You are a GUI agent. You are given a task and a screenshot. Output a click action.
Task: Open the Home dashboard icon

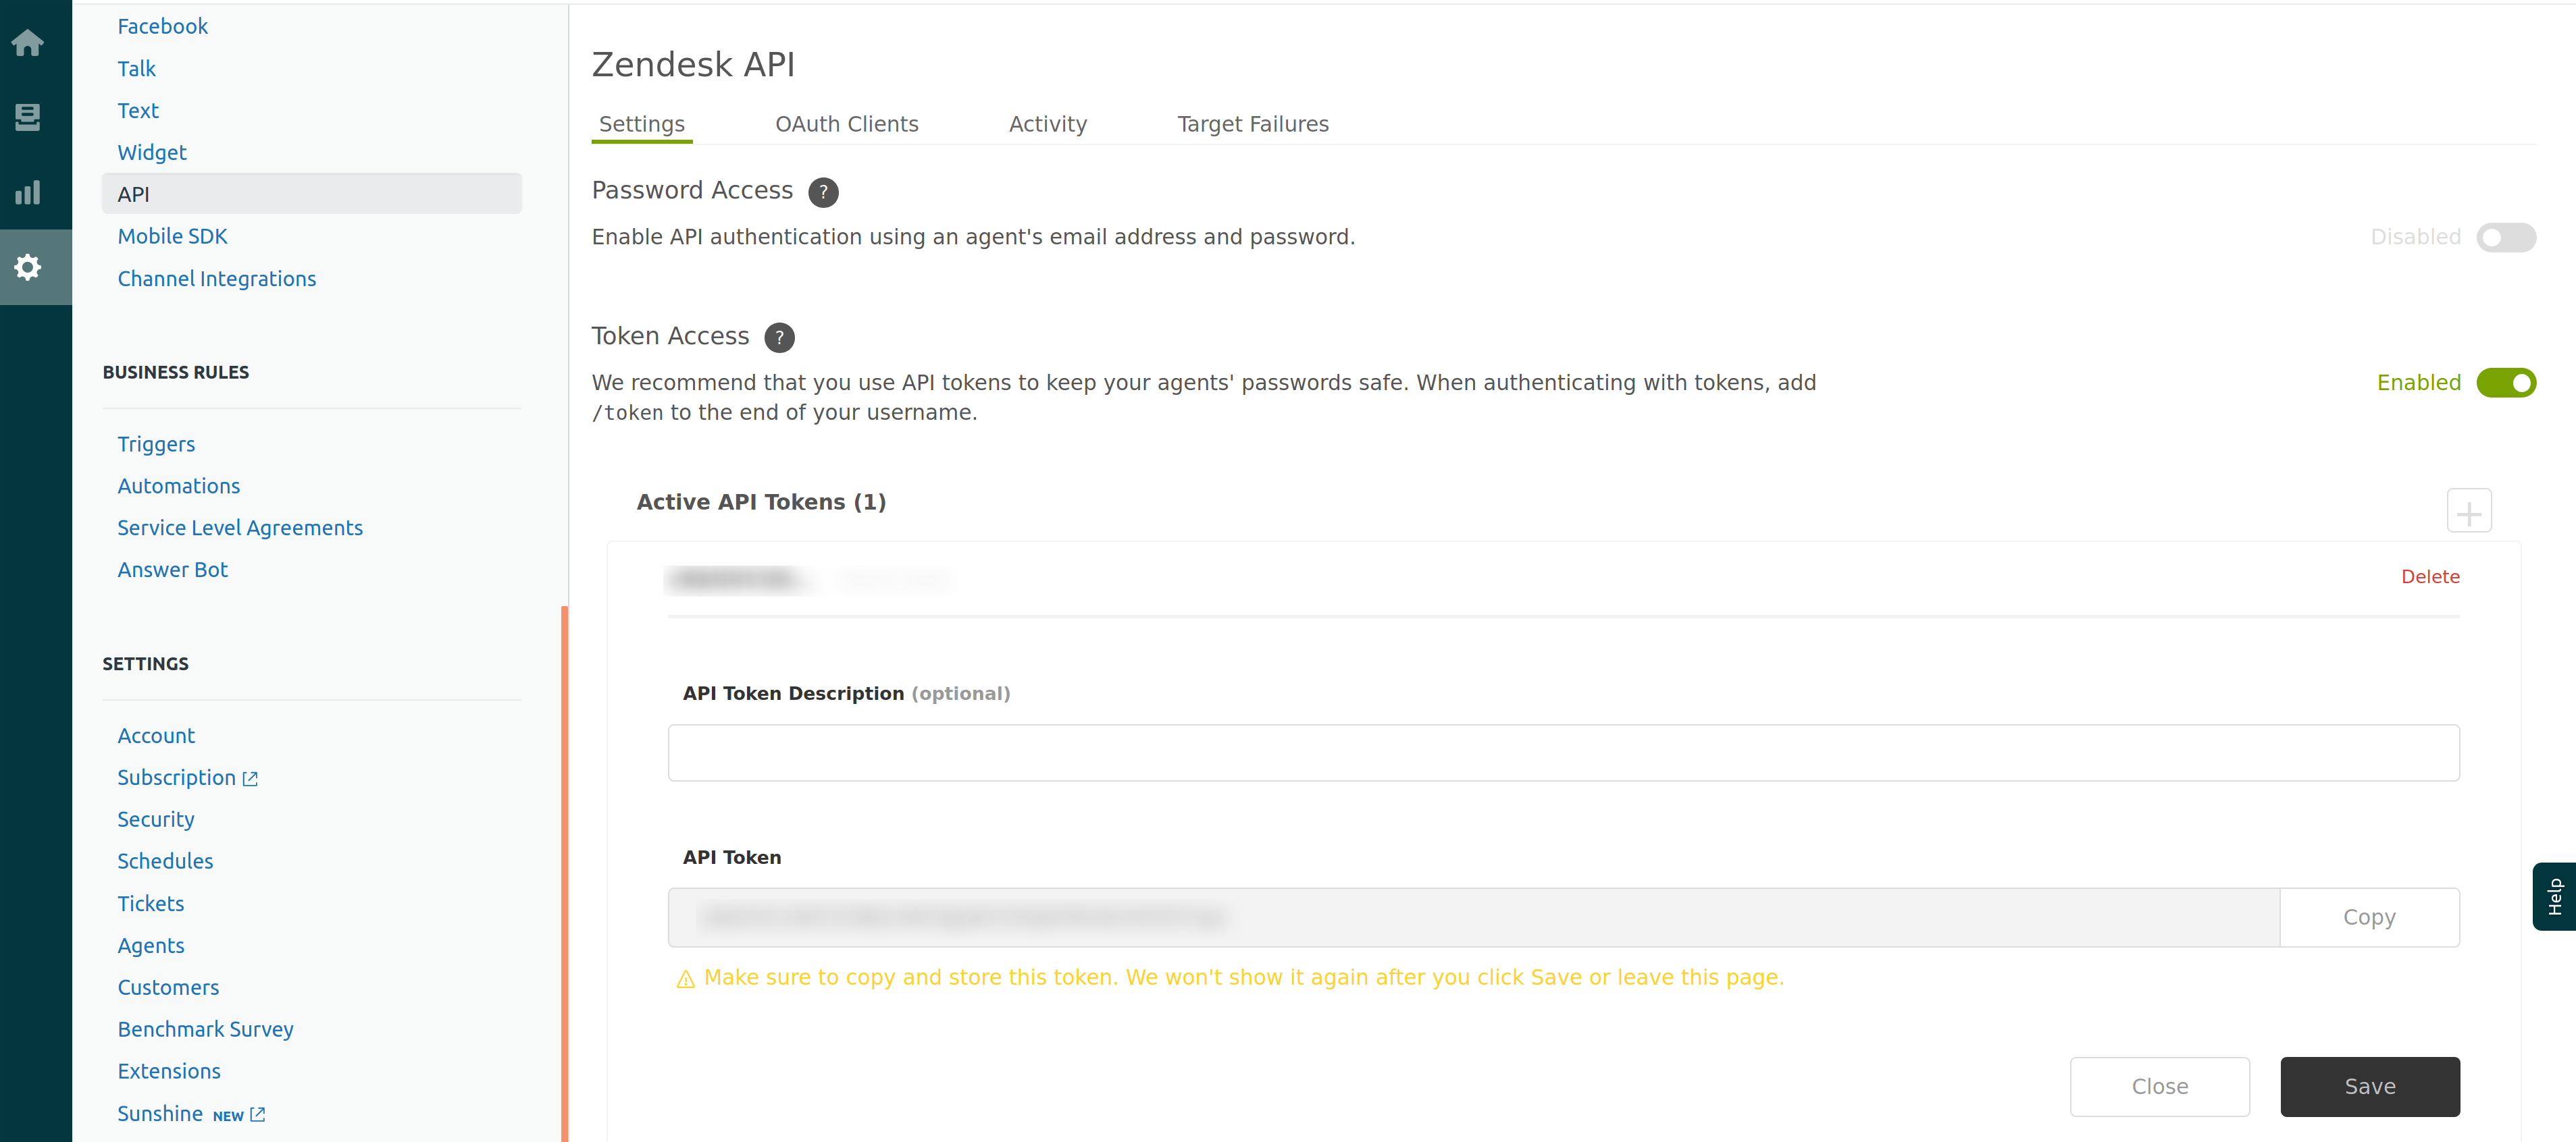[28, 43]
